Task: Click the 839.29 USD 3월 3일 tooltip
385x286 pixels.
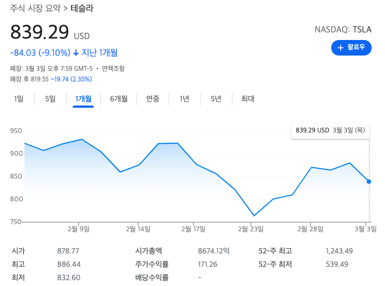Action: 330,130
